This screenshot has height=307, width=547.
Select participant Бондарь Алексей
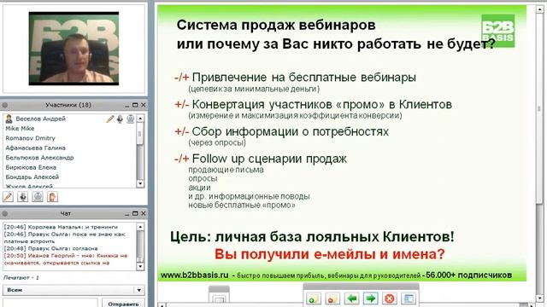[x=32, y=177]
